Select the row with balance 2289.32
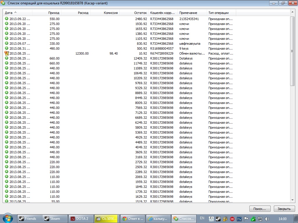 pos(146,172)
